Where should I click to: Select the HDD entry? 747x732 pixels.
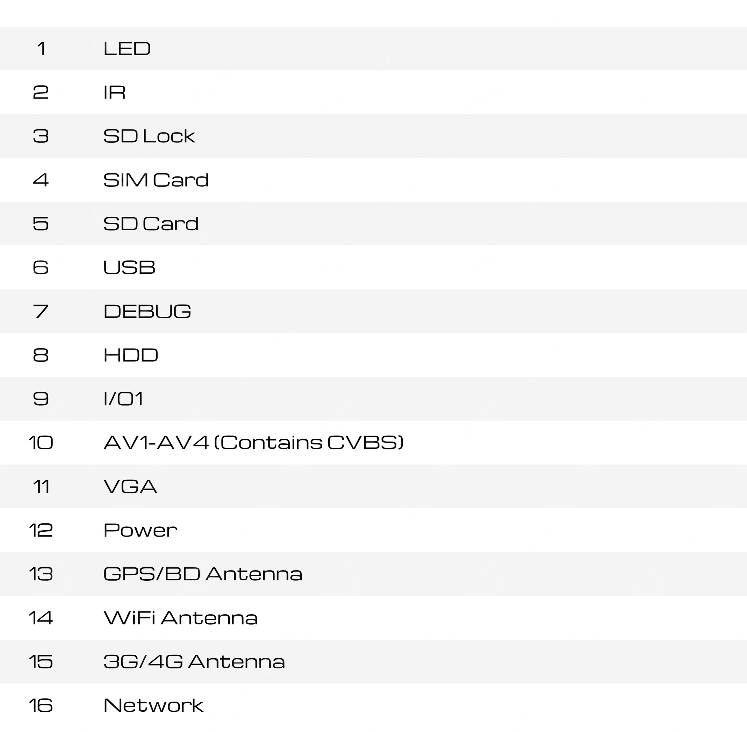click(x=131, y=355)
